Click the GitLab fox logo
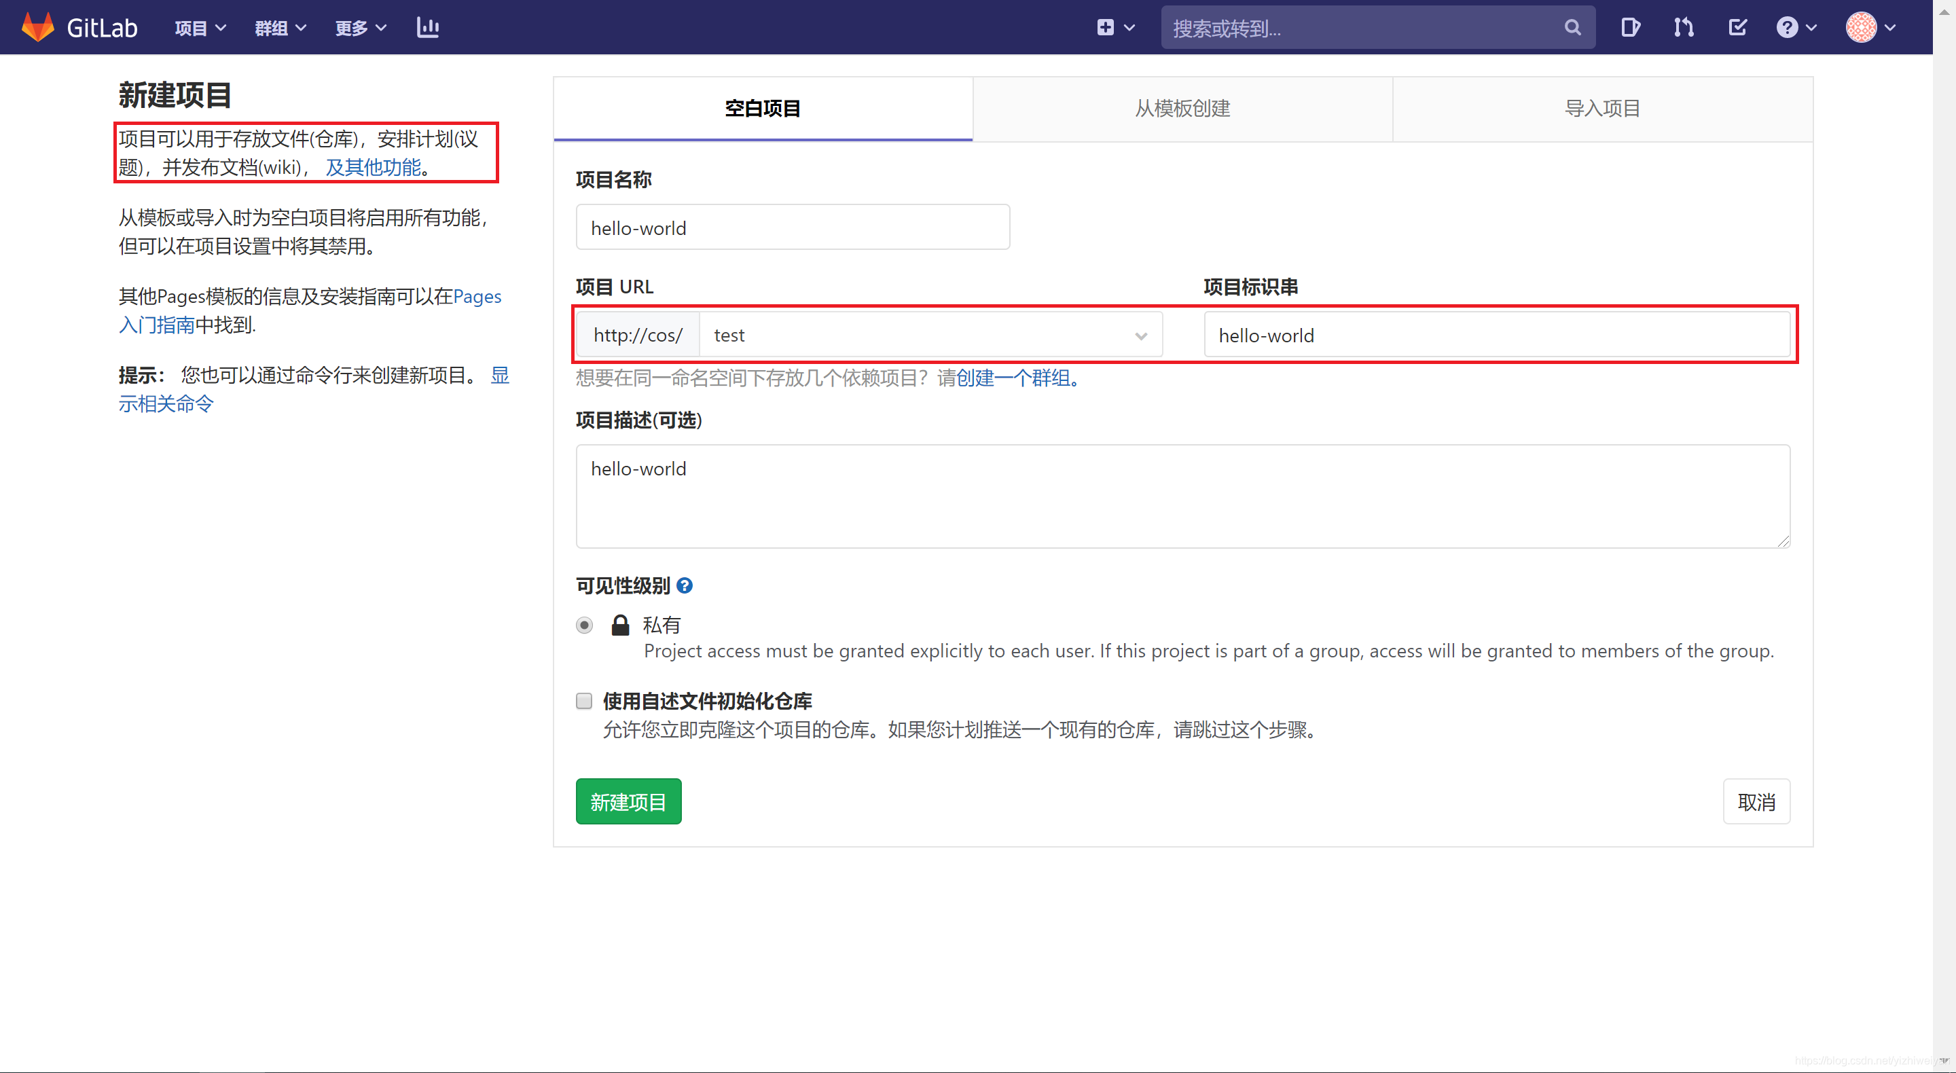This screenshot has width=1956, height=1073. (38, 27)
